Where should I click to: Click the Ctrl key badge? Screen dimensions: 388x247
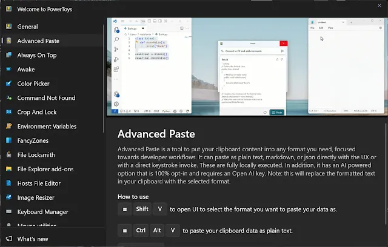point(141,231)
